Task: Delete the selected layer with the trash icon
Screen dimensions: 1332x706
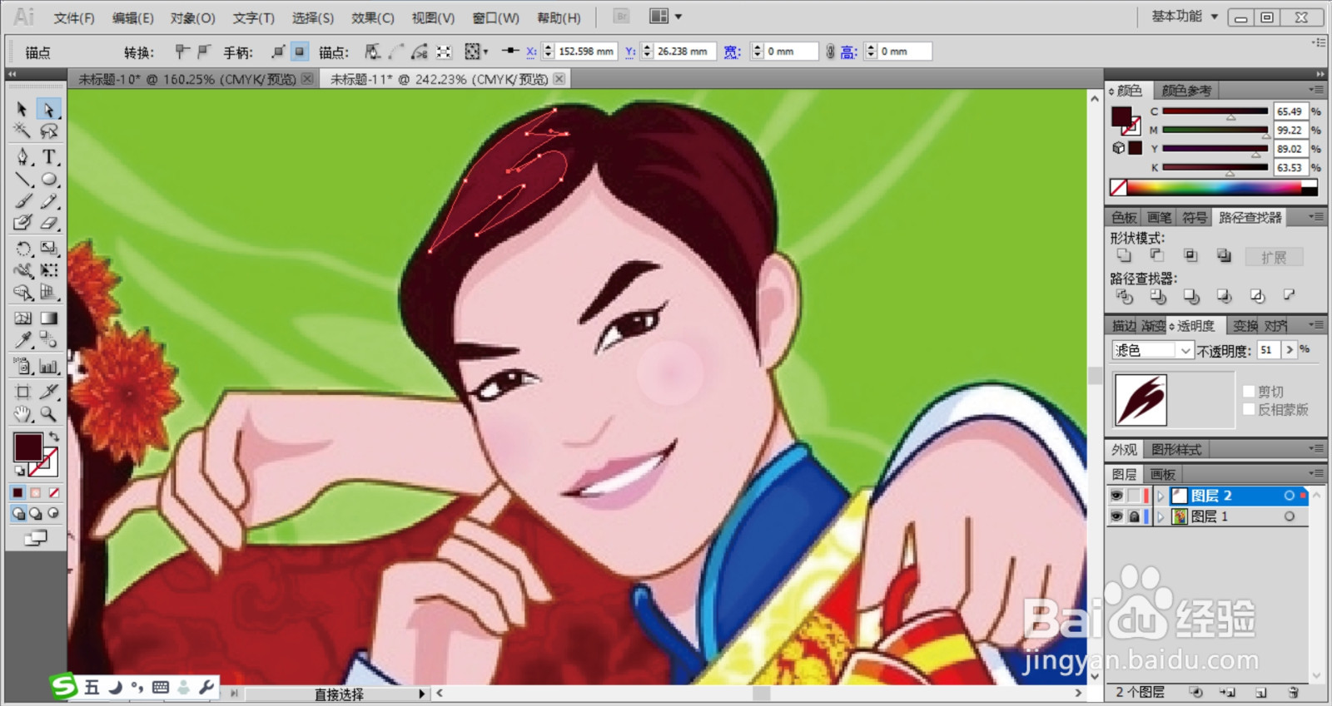Action: tap(1293, 692)
